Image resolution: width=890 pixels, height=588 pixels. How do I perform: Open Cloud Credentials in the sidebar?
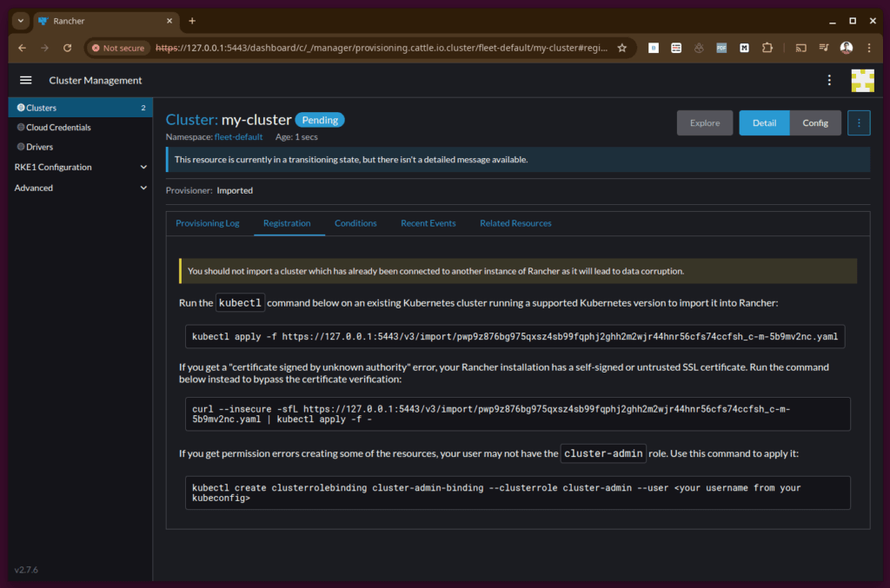pos(80,127)
